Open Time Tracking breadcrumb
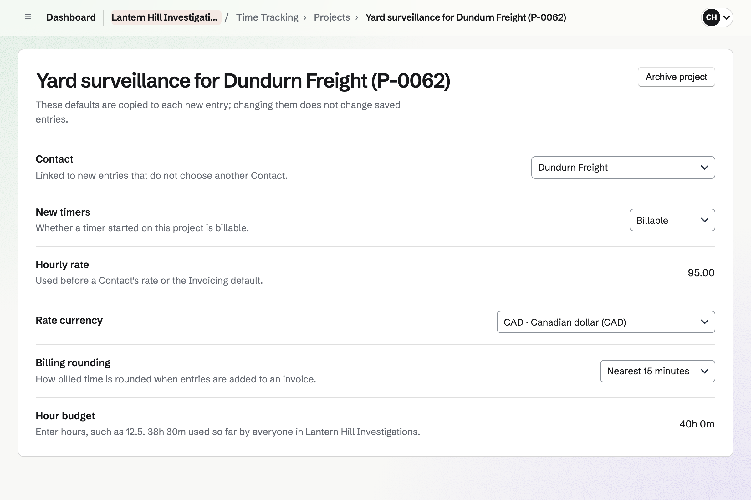Viewport: 751px width, 500px height. [x=267, y=17]
